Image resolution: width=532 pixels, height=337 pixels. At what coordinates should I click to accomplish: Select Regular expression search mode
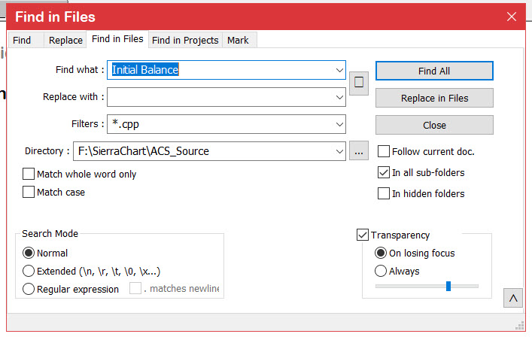click(x=29, y=289)
